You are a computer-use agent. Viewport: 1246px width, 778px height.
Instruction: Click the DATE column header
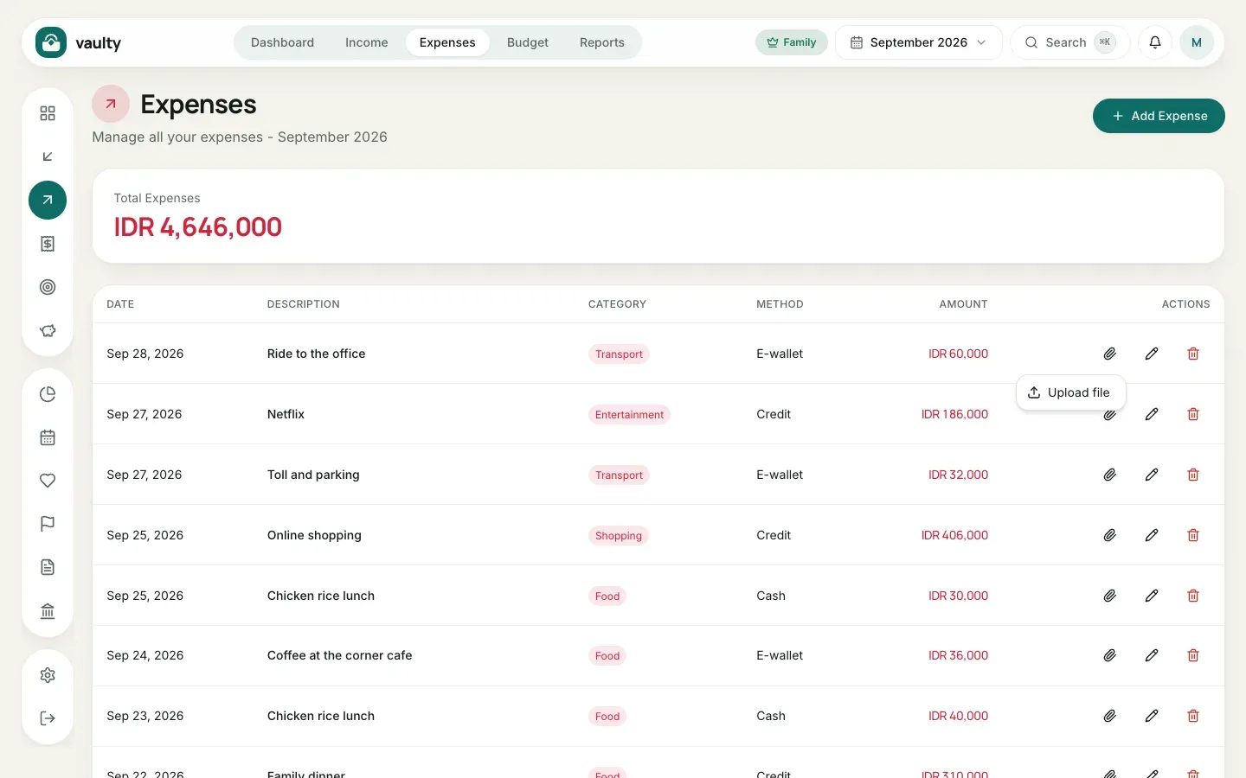120,304
